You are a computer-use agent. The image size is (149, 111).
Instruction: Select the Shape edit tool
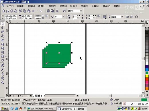coord(3,28)
